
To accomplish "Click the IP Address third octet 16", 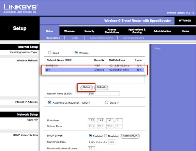I will pos(110,121).
